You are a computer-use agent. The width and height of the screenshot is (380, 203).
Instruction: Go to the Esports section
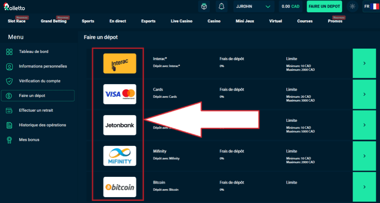click(x=148, y=21)
